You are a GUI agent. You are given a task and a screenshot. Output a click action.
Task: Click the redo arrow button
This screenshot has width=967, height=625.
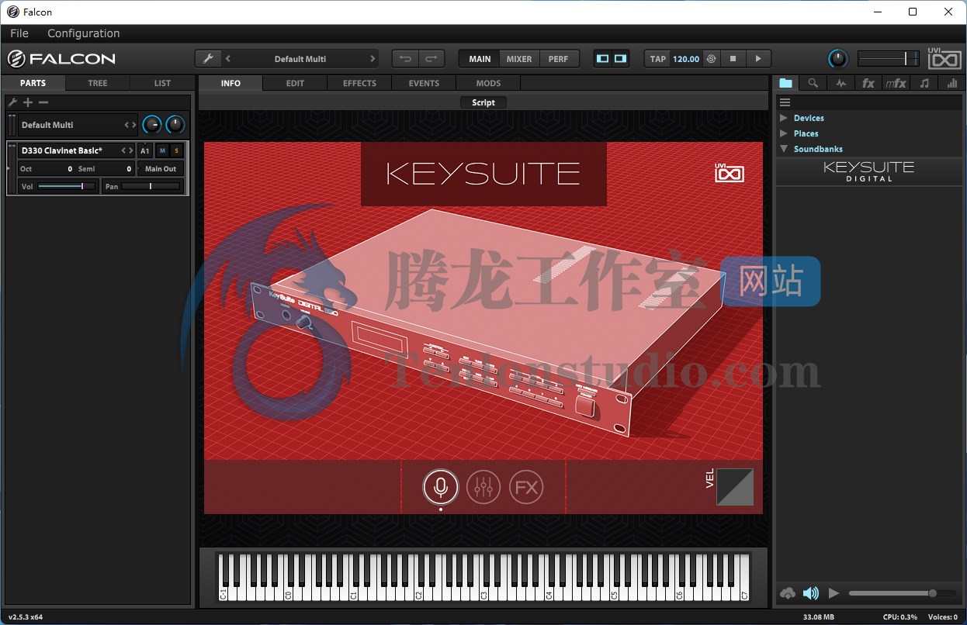click(431, 59)
